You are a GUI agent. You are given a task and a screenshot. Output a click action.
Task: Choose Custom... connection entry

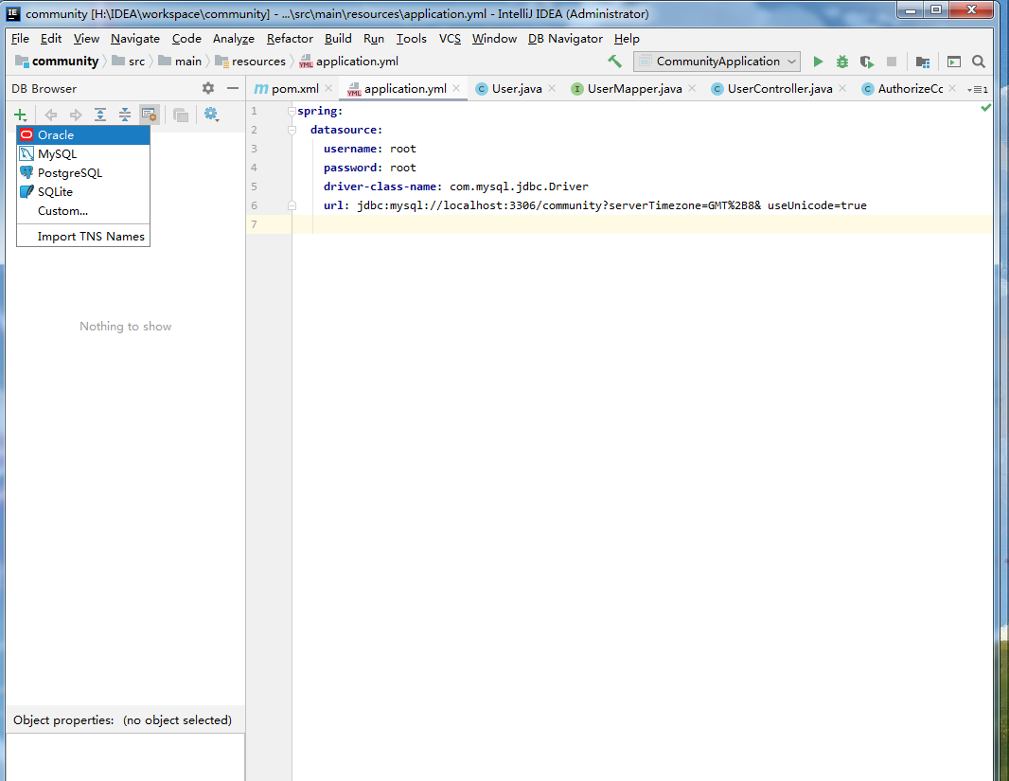[x=83, y=211]
